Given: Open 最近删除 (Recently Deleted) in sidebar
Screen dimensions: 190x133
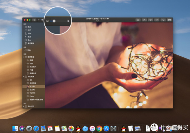Looking at the screenshot, I should click(x=30, y=43).
